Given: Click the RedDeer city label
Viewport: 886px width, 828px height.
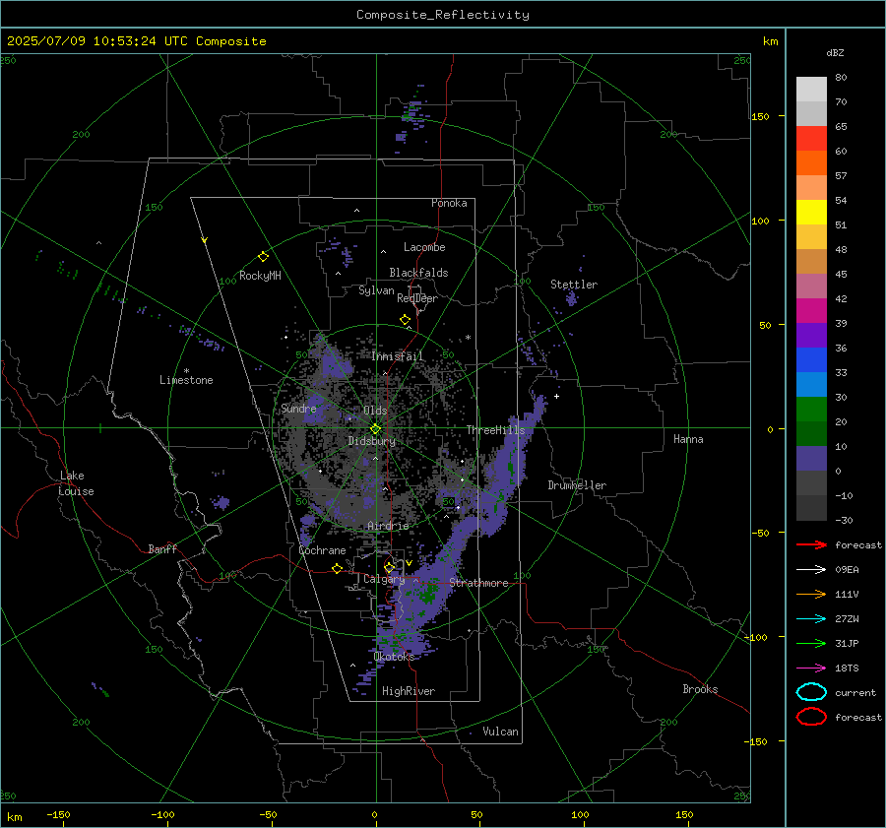Looking at the screenshot, I should point(417,298).
